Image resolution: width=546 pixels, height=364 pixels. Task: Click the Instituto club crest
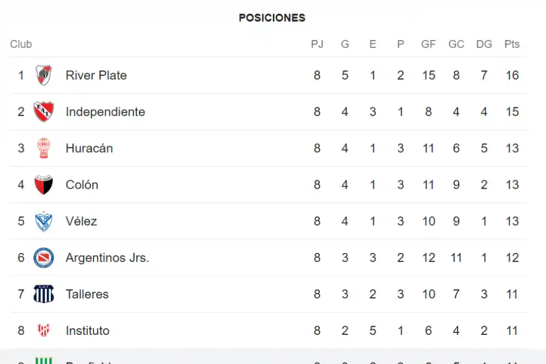click(44, 331)
